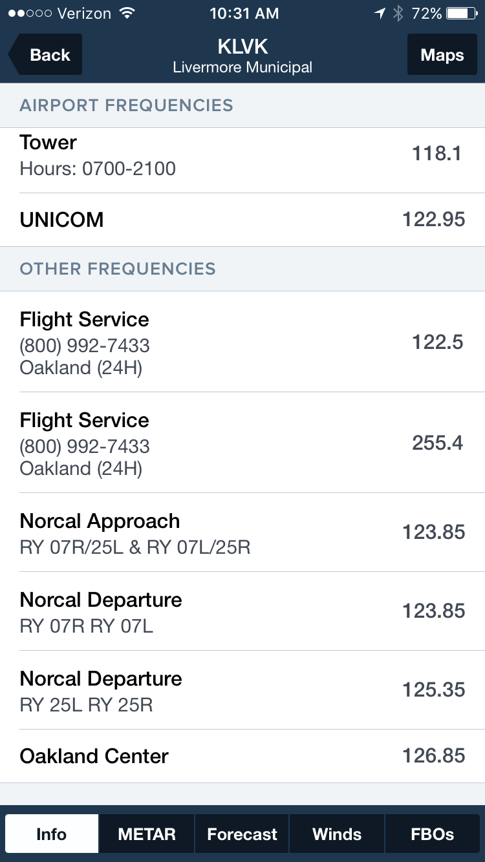Switch to the METAR tab
The width and height of the screenshot is (485, 862).
[x=147, y=834]
